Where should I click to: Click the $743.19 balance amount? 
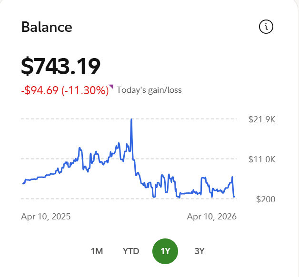coord(61,66)
